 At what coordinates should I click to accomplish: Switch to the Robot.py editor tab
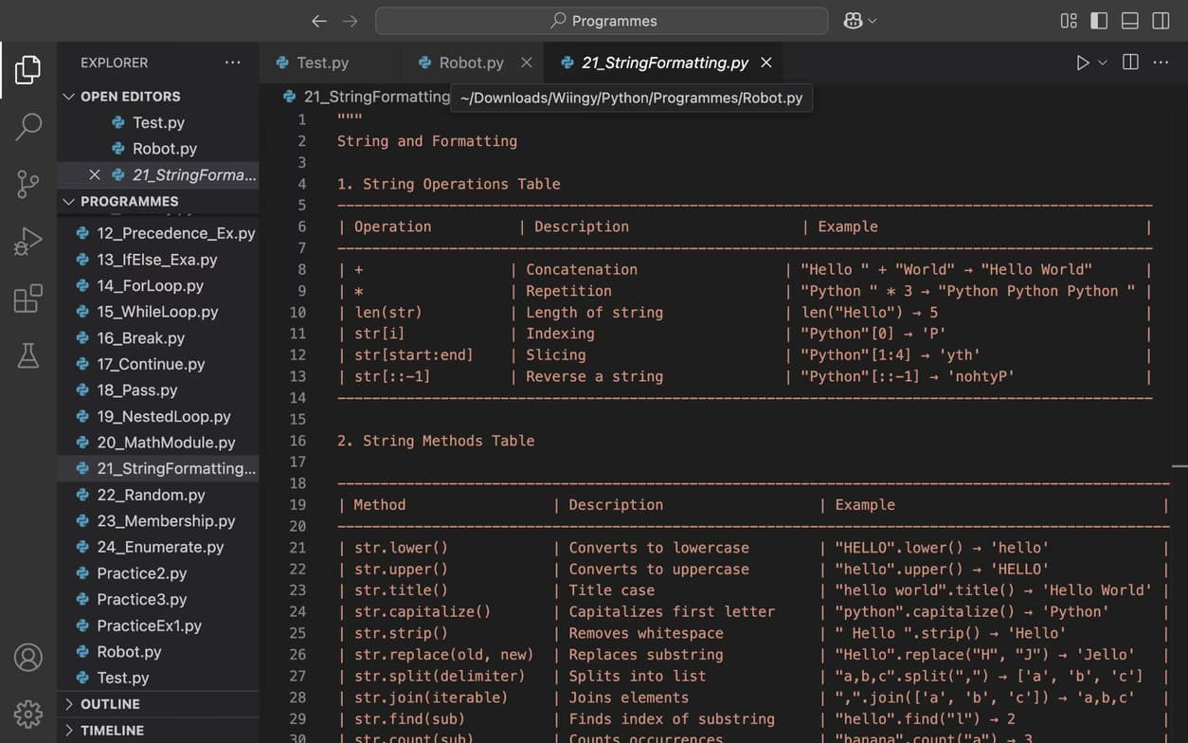(471, 63)
